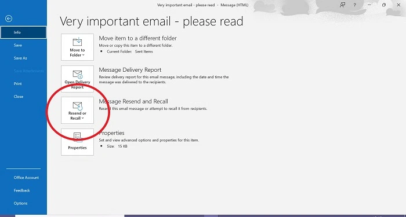Restore down the message window
Screen dimensions: 406x217
(384, 5)
